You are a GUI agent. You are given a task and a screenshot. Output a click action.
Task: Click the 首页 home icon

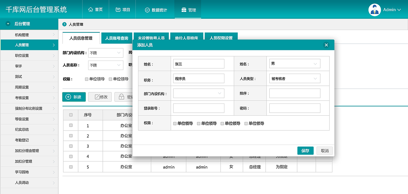[91, 9]
